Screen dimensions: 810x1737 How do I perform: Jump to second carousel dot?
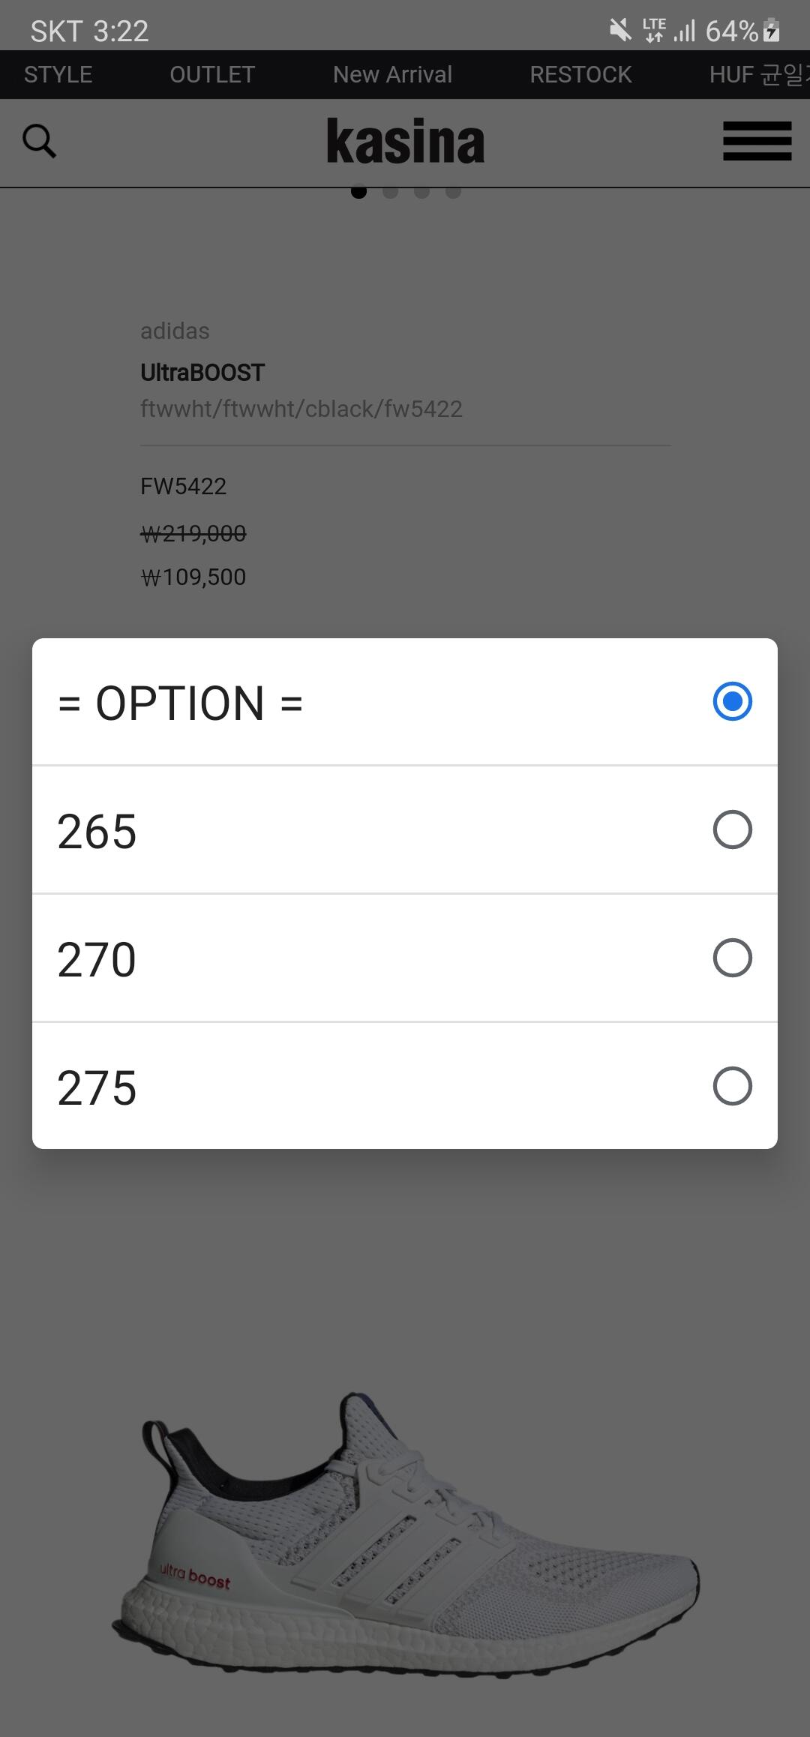tap(390, 192)
